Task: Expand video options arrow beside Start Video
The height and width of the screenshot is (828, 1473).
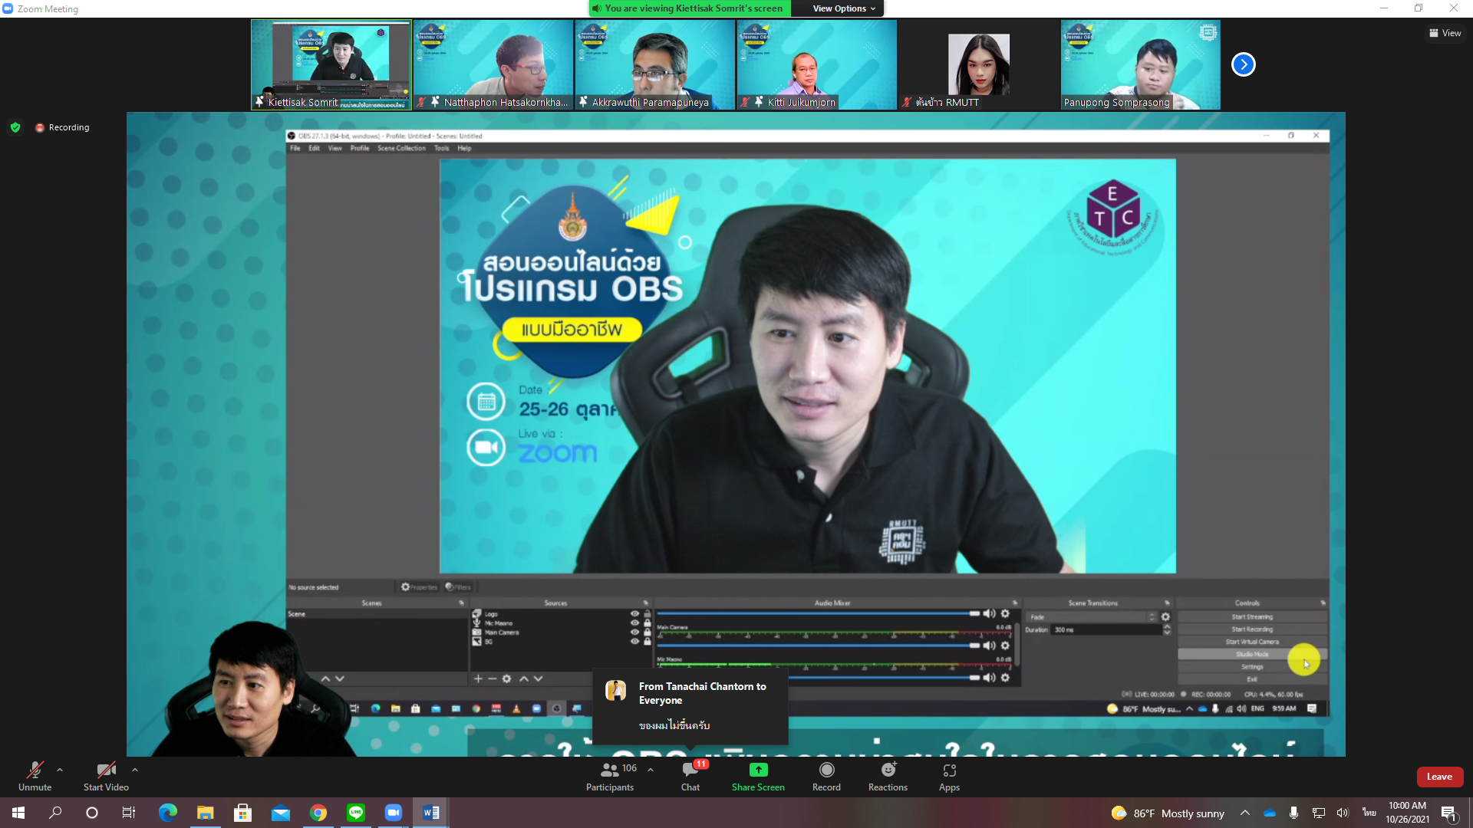Action: [135, 770]
